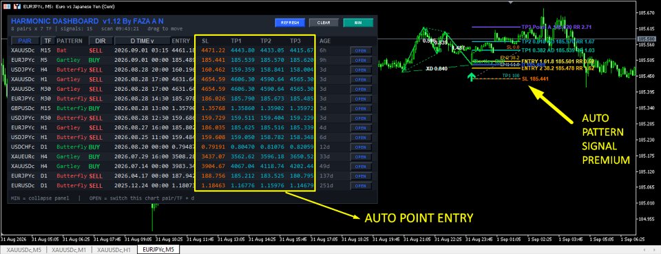Open the XAUUSDc M30 Gartley signal
661x254 pixels.
[x=360, y=89]
